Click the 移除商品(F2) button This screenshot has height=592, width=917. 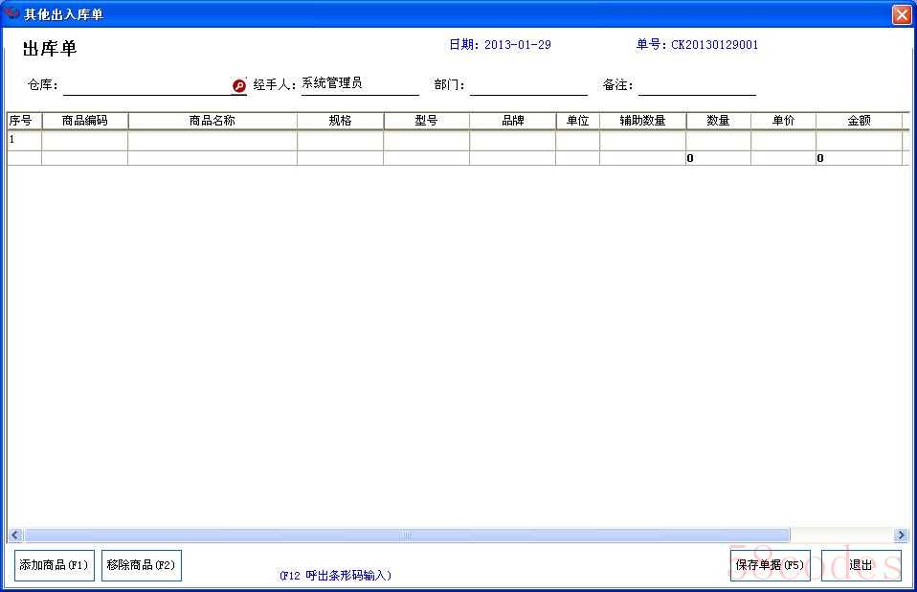coord(142,565)
